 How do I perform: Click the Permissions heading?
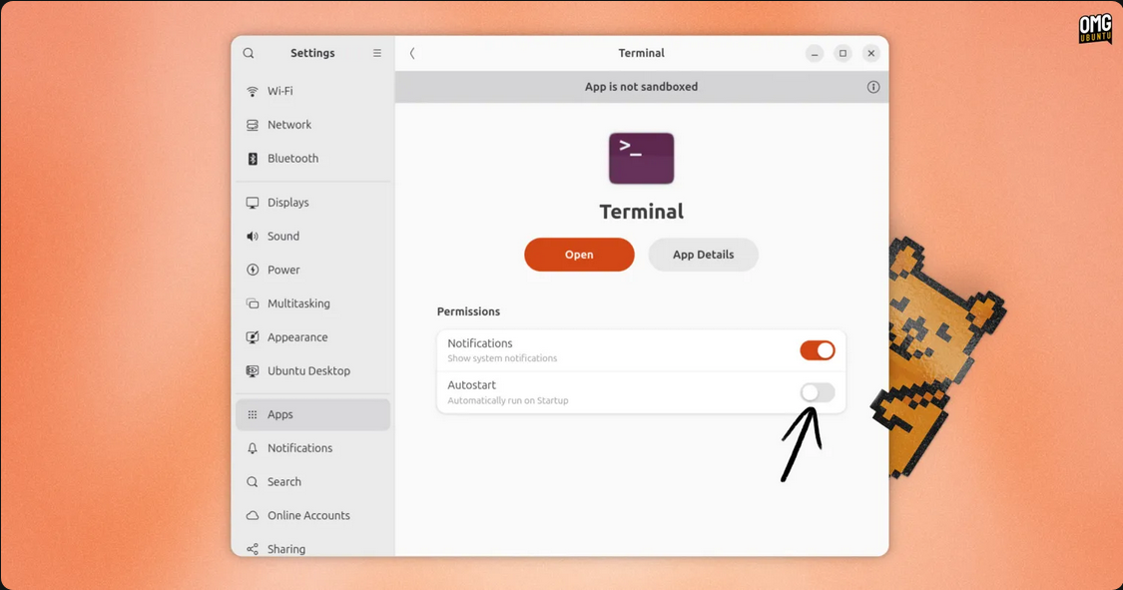coord(468,311)
